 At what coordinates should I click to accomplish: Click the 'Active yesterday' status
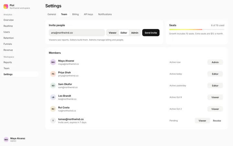coord(178,86)
